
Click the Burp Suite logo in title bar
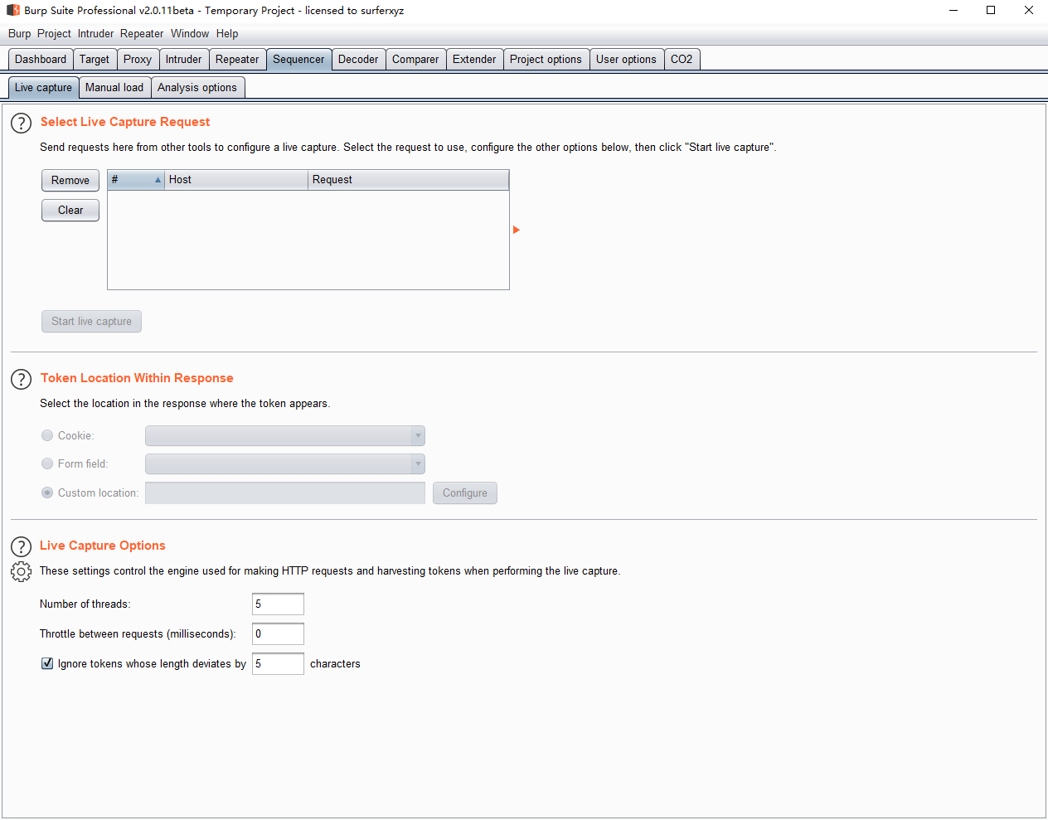point(13,11)
